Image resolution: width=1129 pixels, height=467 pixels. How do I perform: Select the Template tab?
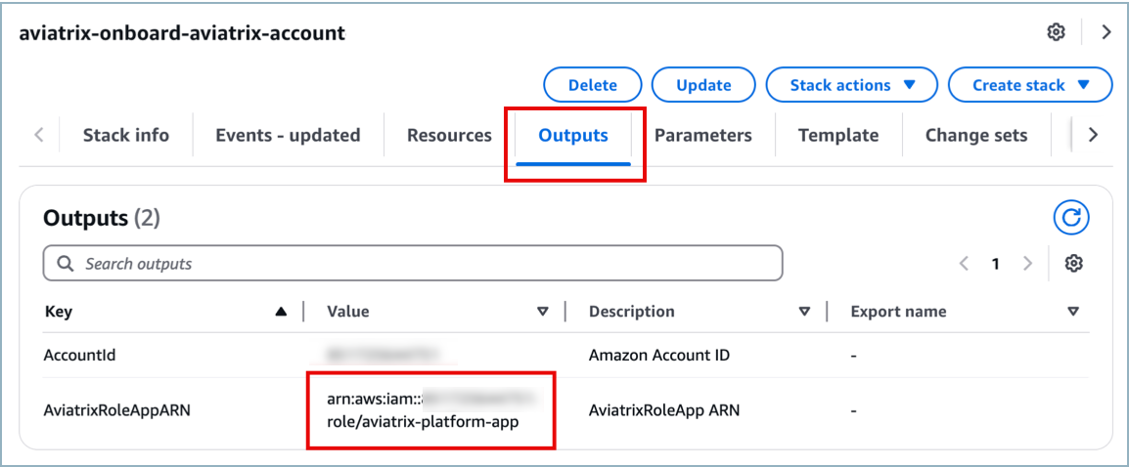pyautogui.click(x=837, y=136)
